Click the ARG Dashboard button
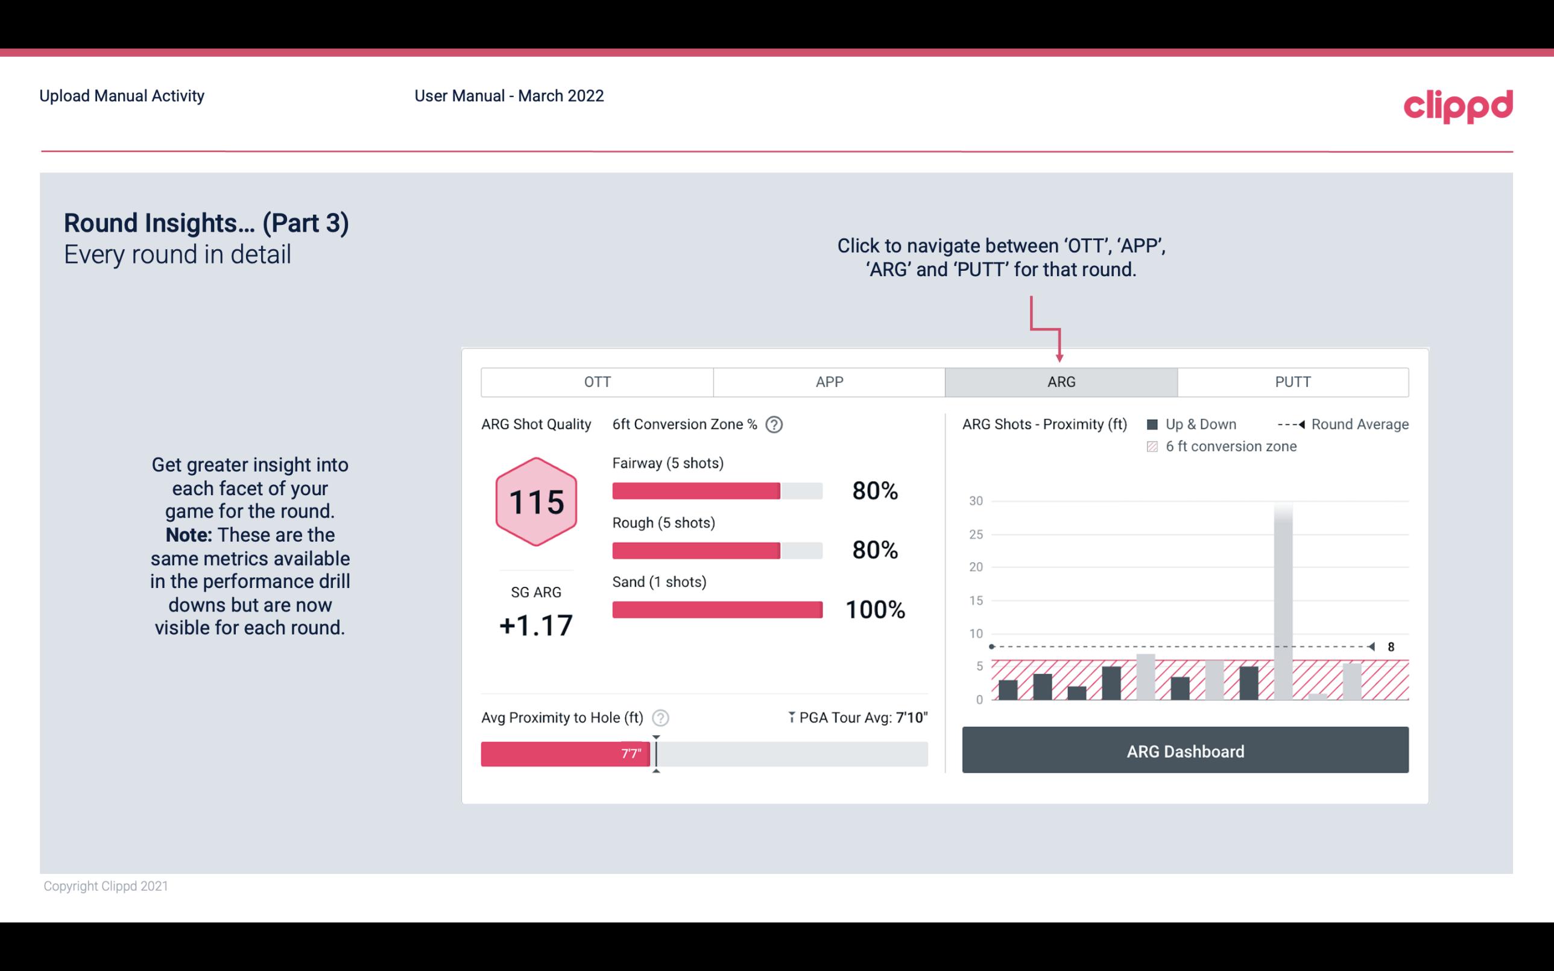 tap(1186, 751)
